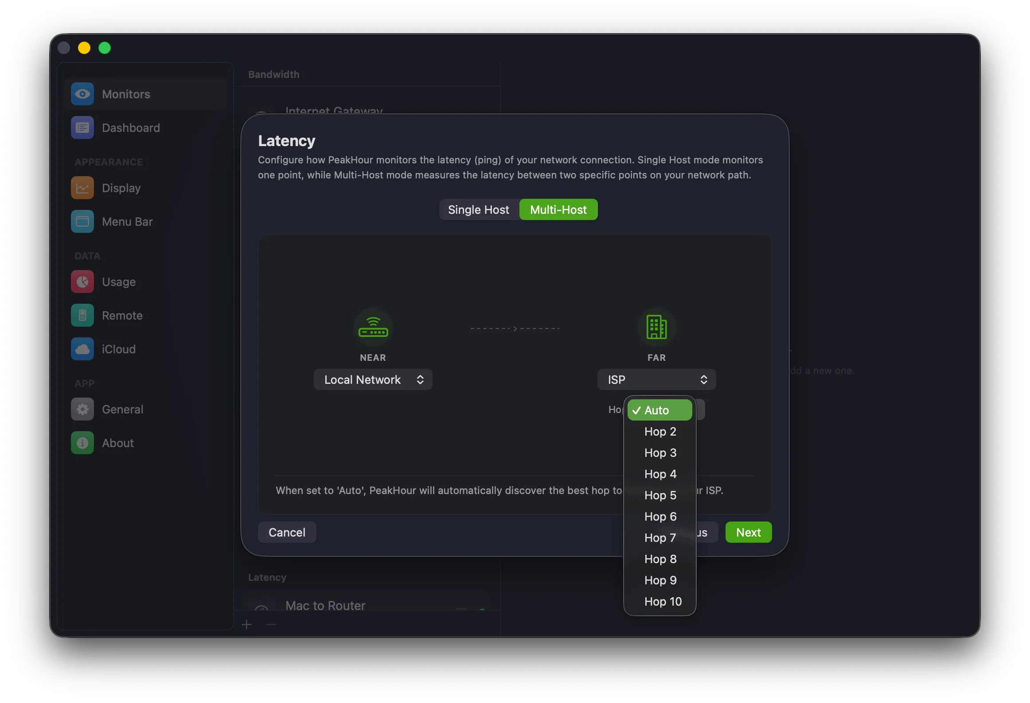Click the Cancel button
1030x703 pixels.
point(287,532)
